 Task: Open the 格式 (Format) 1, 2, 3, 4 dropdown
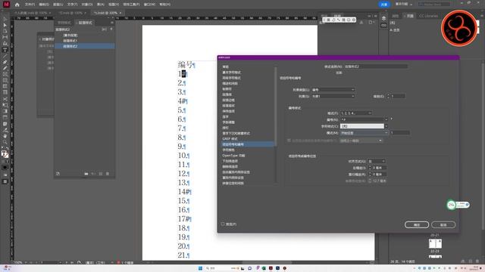(355, 113)
